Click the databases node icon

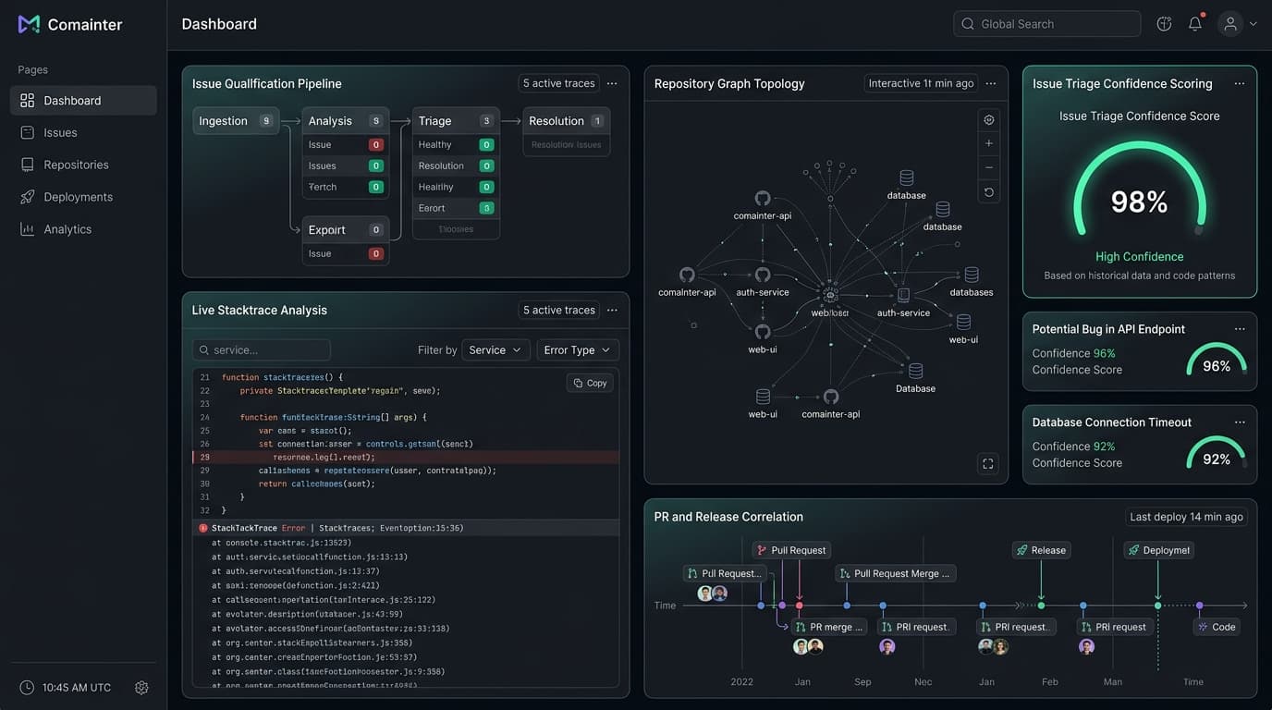pyautogui.click(x=972, y=275)
